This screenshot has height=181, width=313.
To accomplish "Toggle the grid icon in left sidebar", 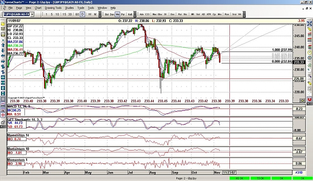I will (3, 99).
